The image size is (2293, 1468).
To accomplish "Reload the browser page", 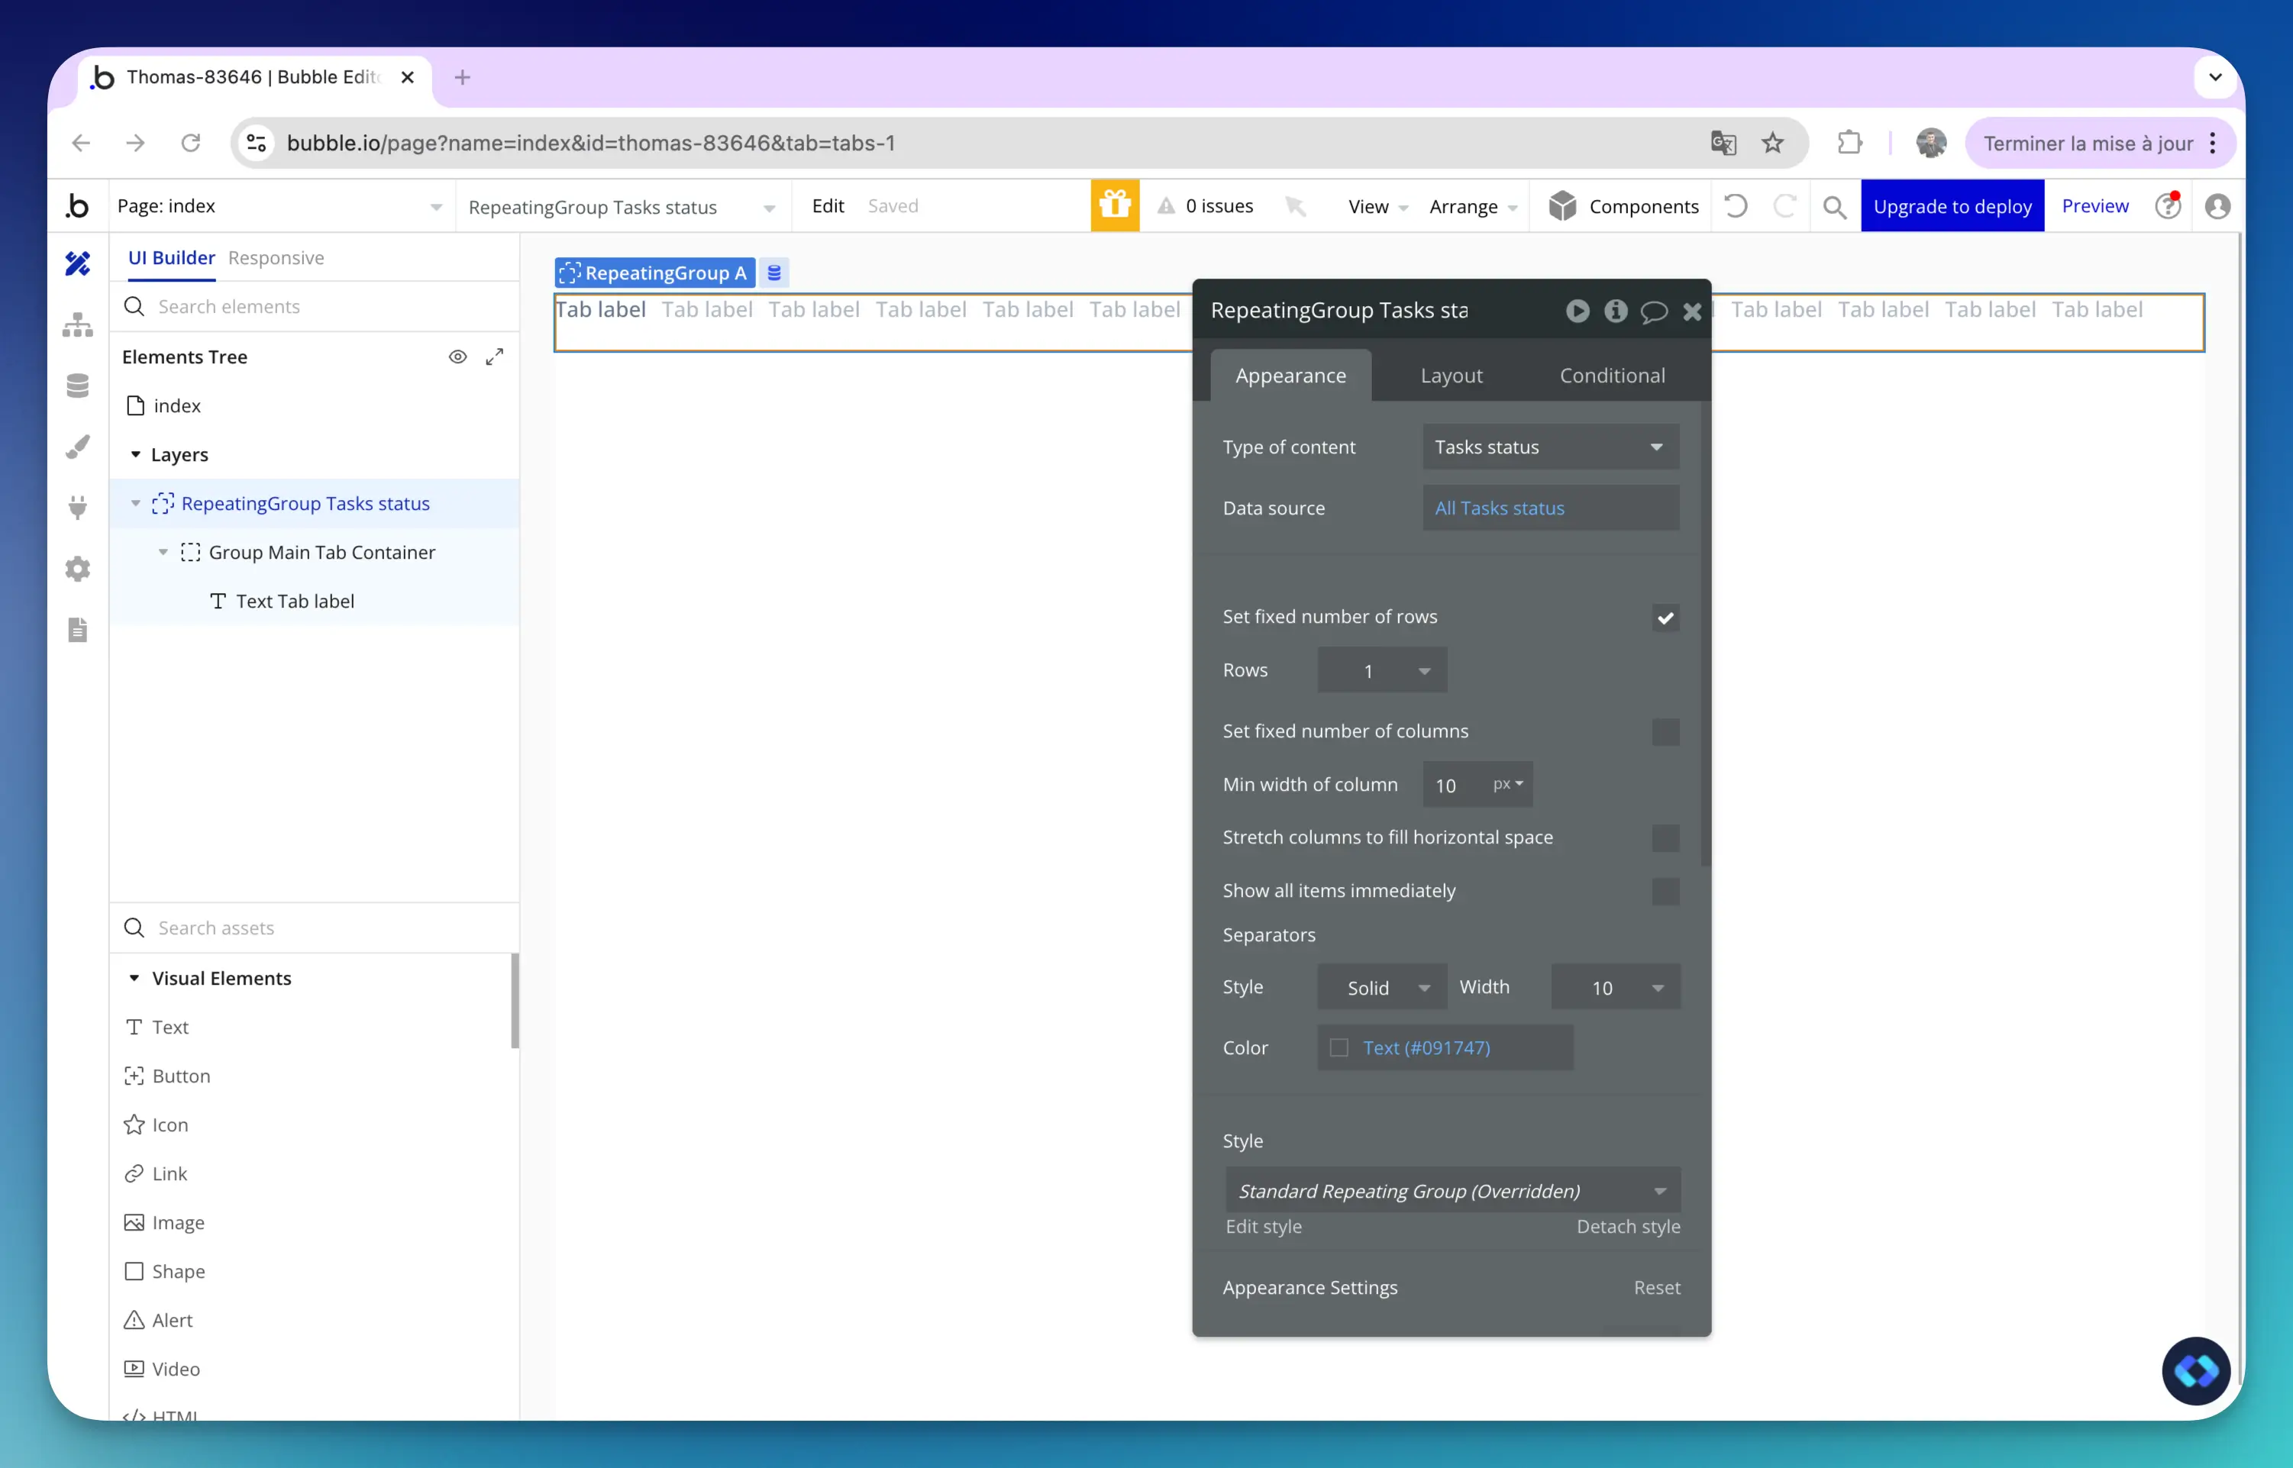I will tap(191, 143).
